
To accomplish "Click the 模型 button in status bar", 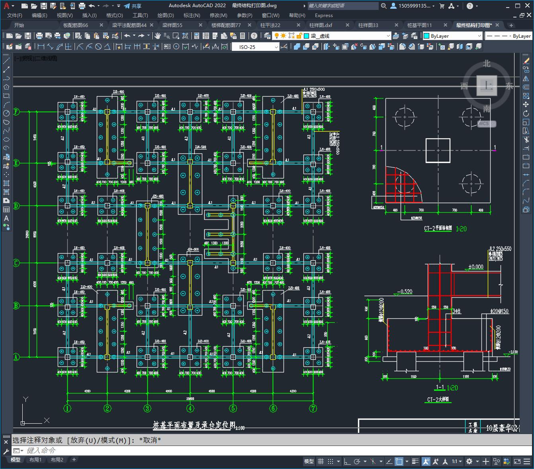I will point(309,461).
